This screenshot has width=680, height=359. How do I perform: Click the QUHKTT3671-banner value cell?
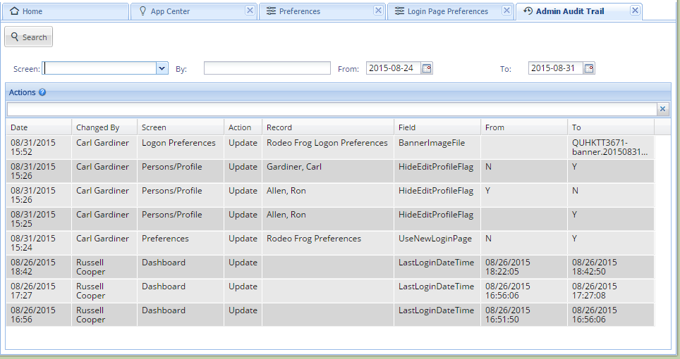pyautogui.click(x=611, y=148)
